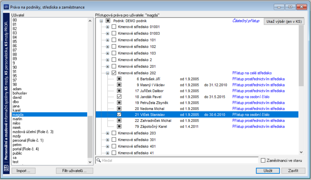Expand Kmenové středisko 102 node
This screenshot has height=180, width=311.
[108, 46]
